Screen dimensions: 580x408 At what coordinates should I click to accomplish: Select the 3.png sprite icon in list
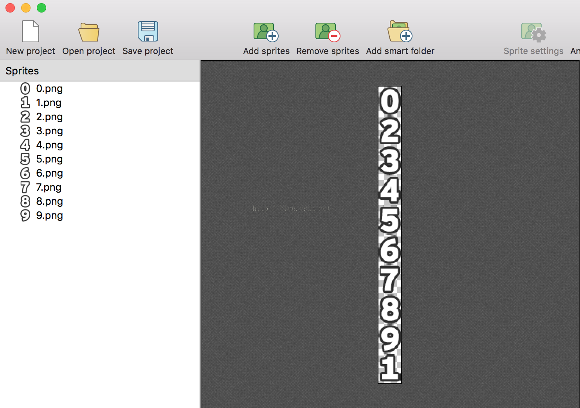25,131
